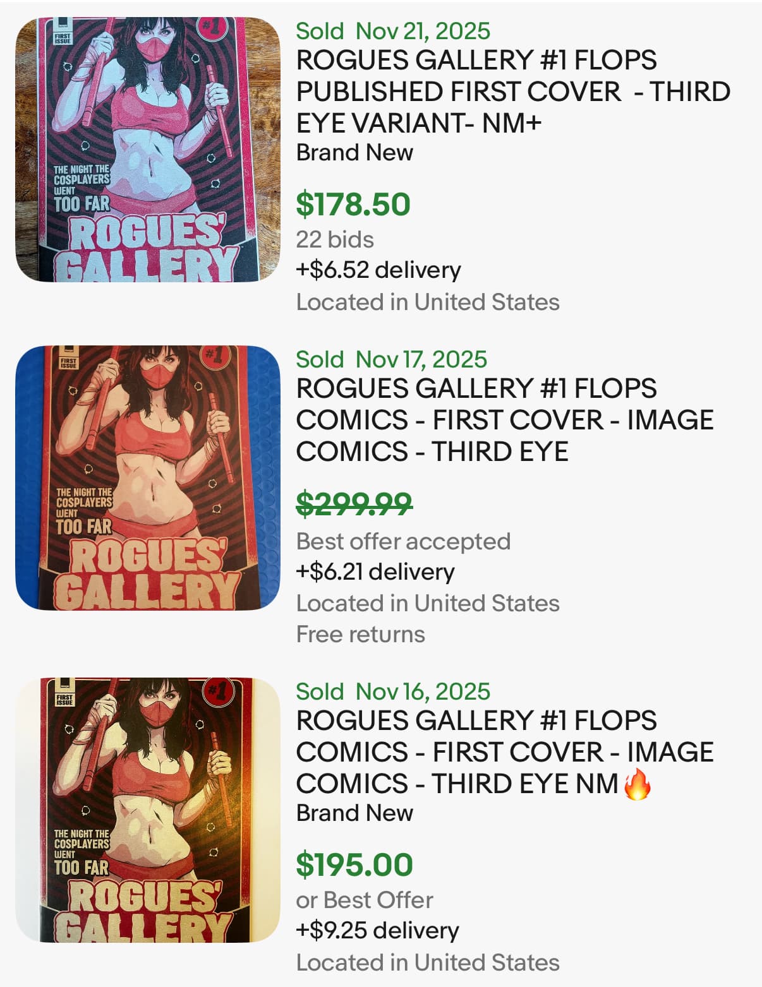Open the Nov 16 sold listing thumbnail
The width and height of the screenshot is (762, 987).
point(147,810)
